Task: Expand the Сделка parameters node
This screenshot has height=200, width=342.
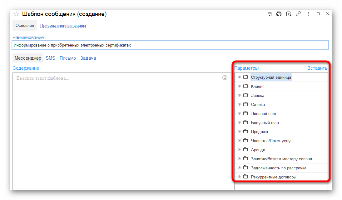Action: point(239,104)
